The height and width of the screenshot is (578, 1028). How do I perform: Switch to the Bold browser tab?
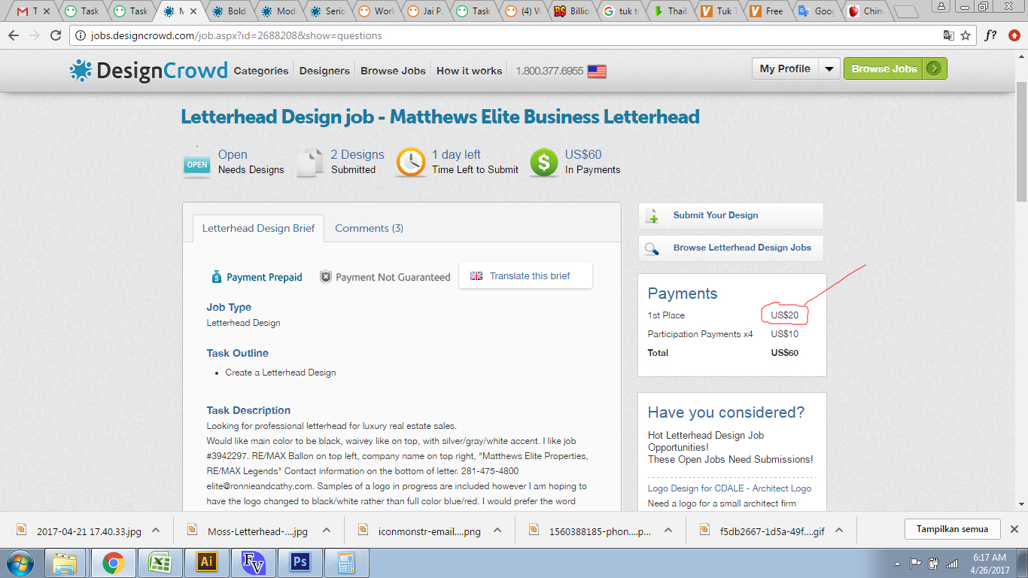tap(230, 11)
